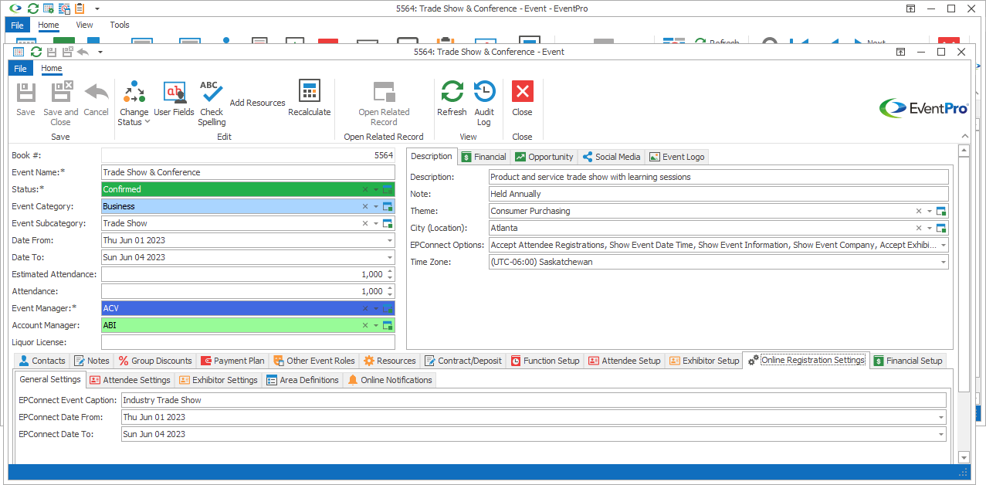This screenshot has width=986, height=485.
Task: Click into the Event Name field
Action: tap(248, 172)
